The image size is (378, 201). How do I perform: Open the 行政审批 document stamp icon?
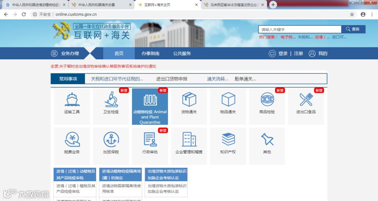150,139
